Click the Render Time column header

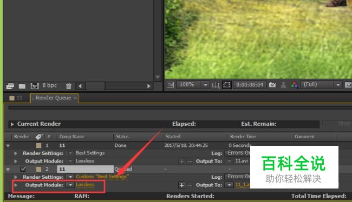(x=243, y=137)
